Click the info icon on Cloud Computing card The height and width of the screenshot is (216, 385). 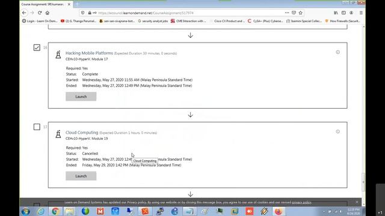click(x=338, y=131)
